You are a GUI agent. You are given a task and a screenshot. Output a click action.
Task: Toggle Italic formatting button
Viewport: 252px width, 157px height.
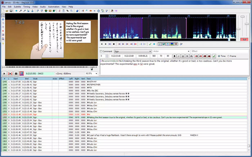click(179, 56)
